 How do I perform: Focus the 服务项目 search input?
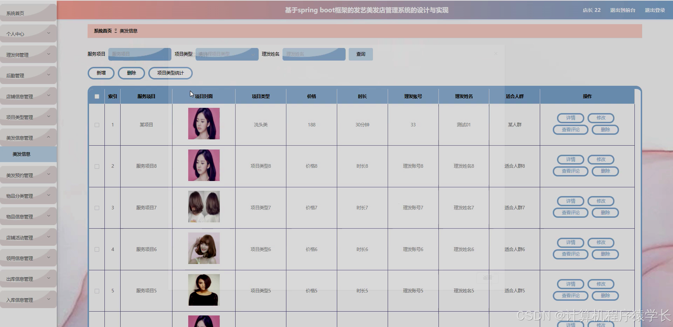tap(140, 54)
